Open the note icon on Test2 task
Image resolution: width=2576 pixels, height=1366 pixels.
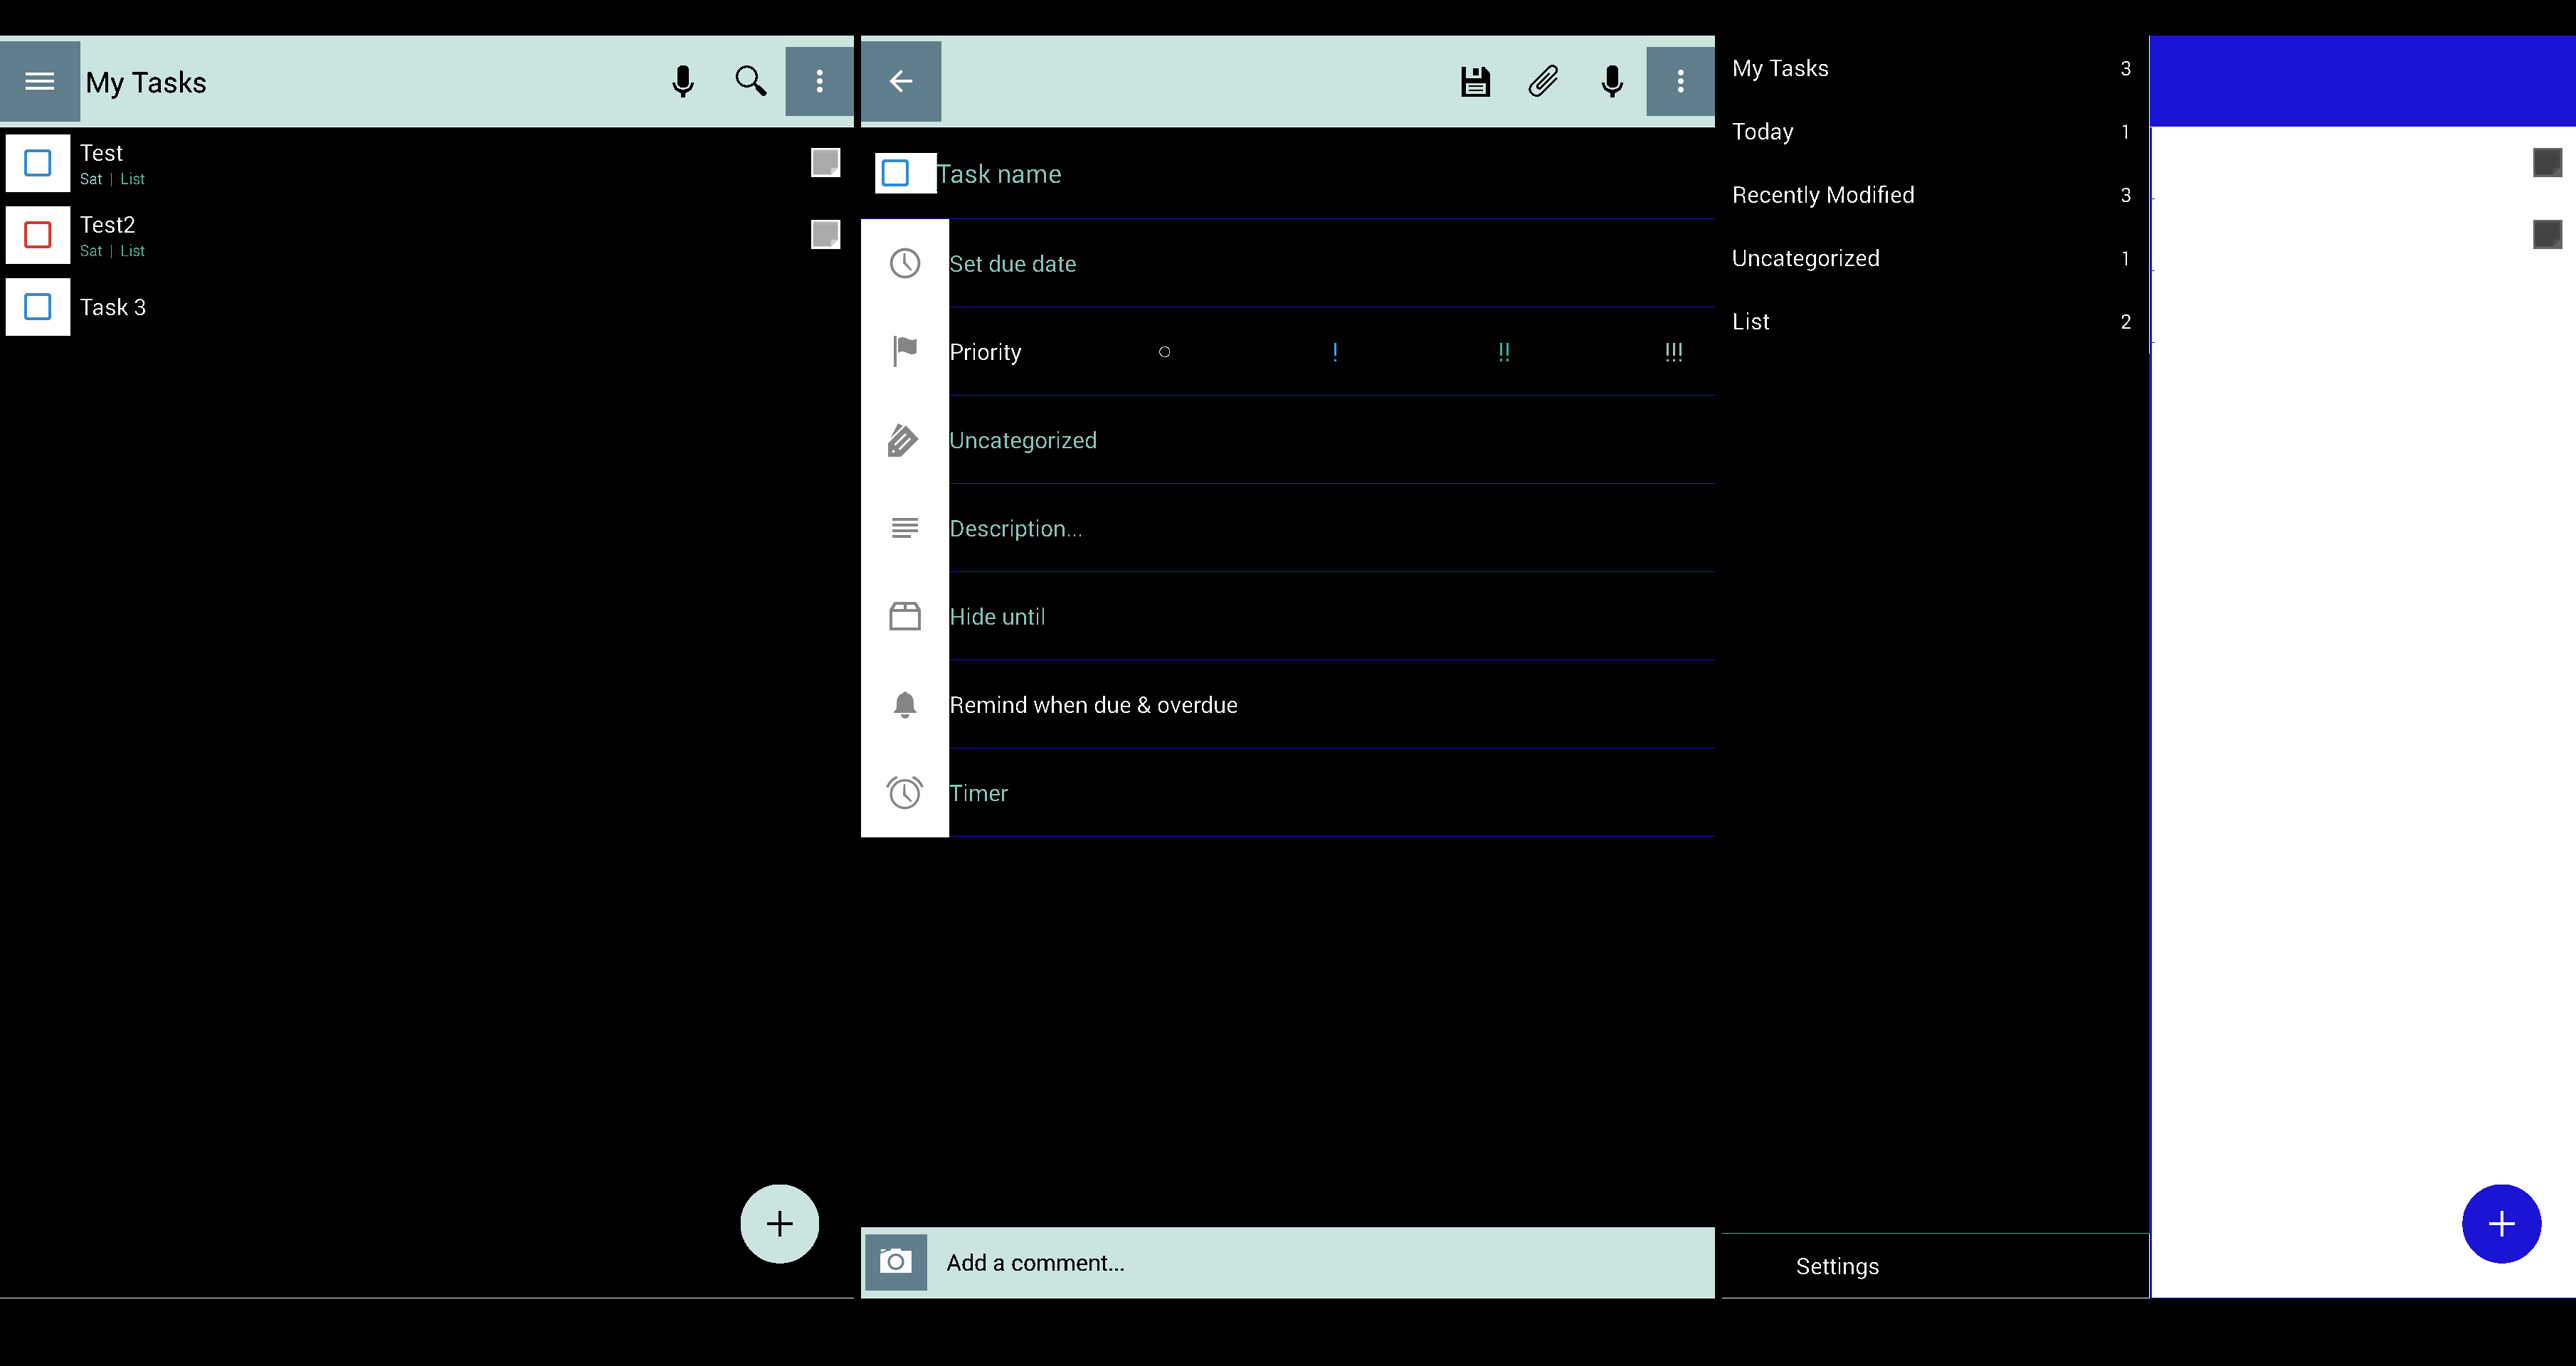(825, 234)
